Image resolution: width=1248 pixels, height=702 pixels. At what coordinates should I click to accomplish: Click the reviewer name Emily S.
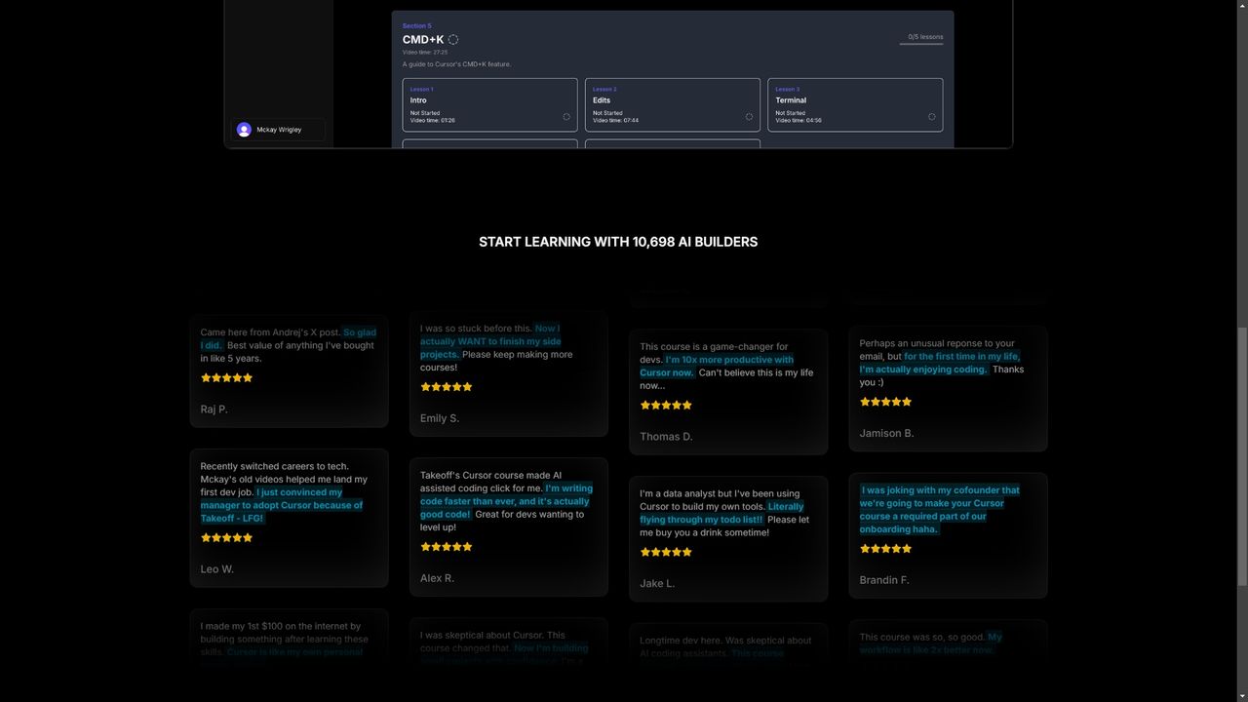click(x=440, y=418)
